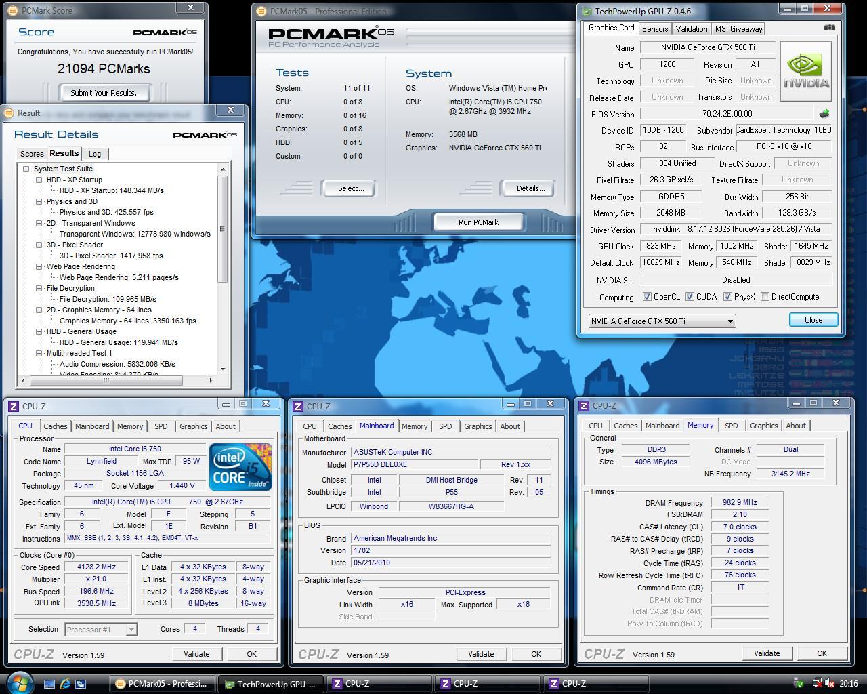Click the Result tree vertical scrollbar thumb
Screen dimensions: 867x694
[223, 228]
